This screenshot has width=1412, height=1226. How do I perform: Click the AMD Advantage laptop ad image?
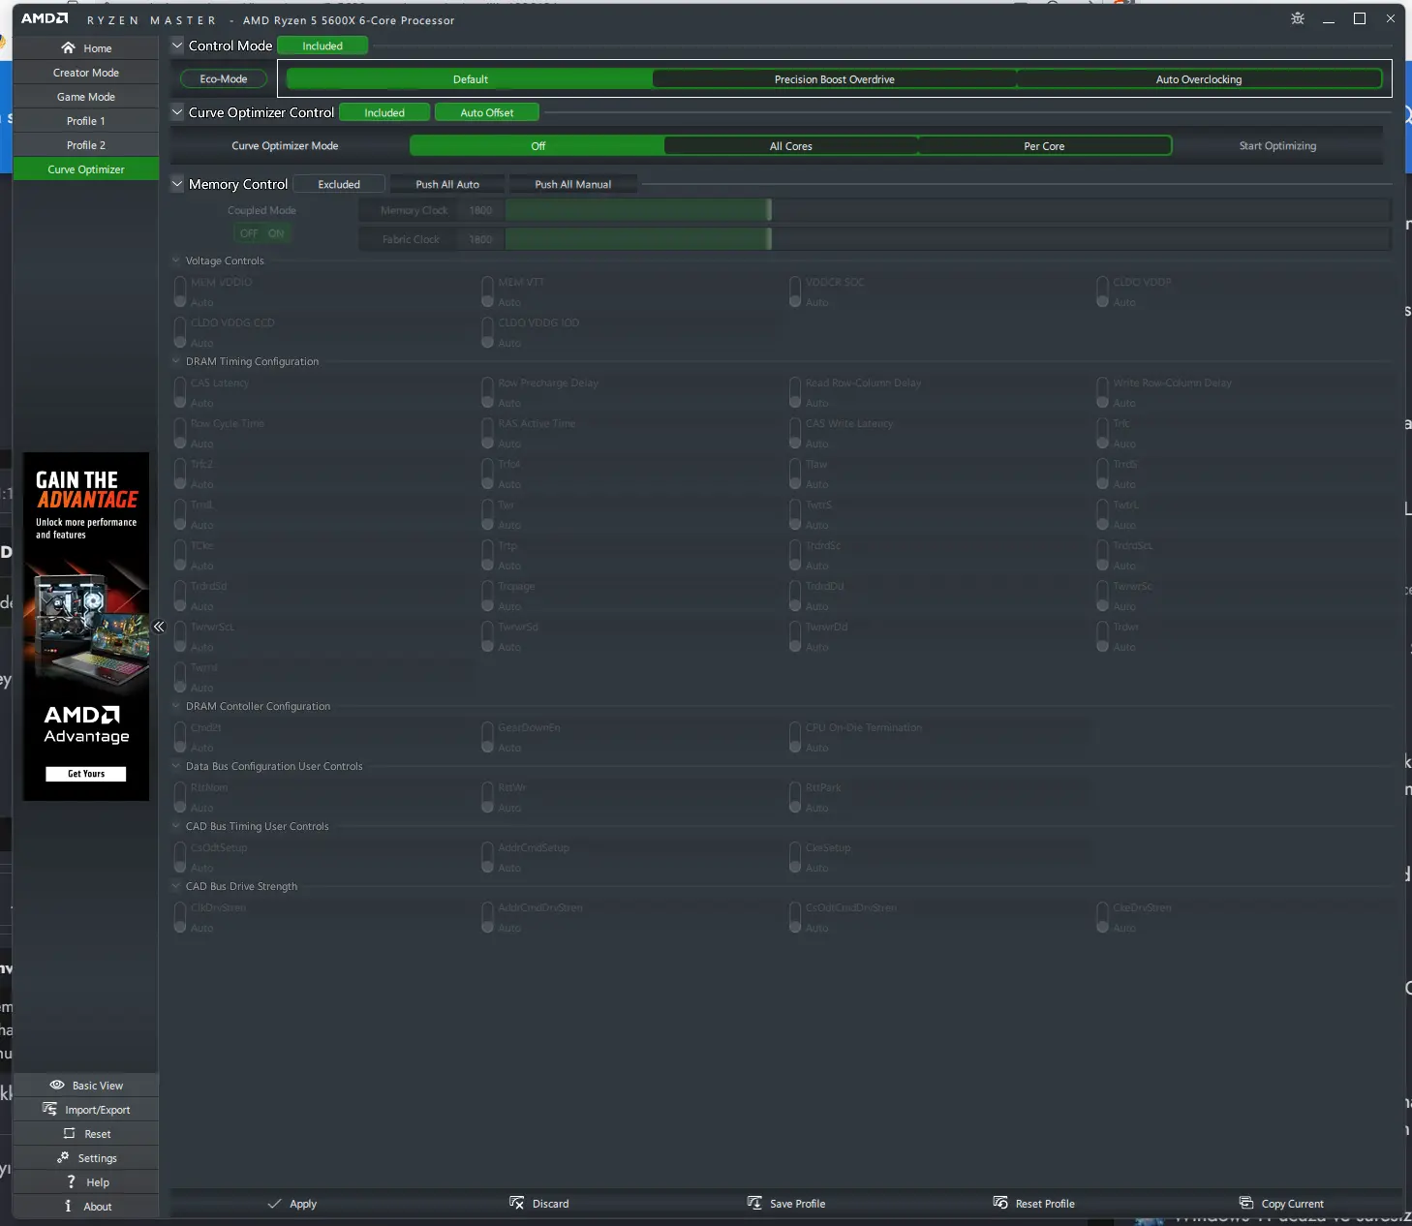86,627
